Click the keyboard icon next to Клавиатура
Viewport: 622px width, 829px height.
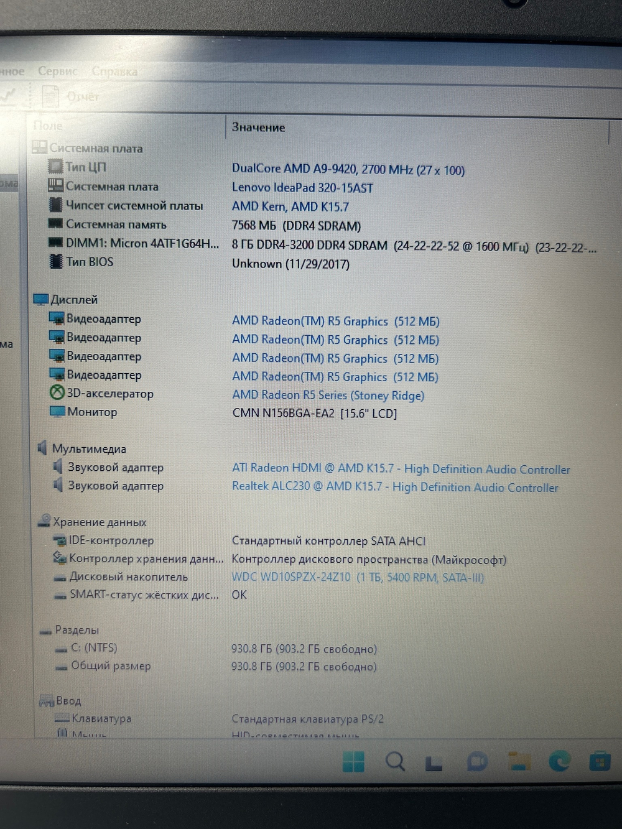62,718
